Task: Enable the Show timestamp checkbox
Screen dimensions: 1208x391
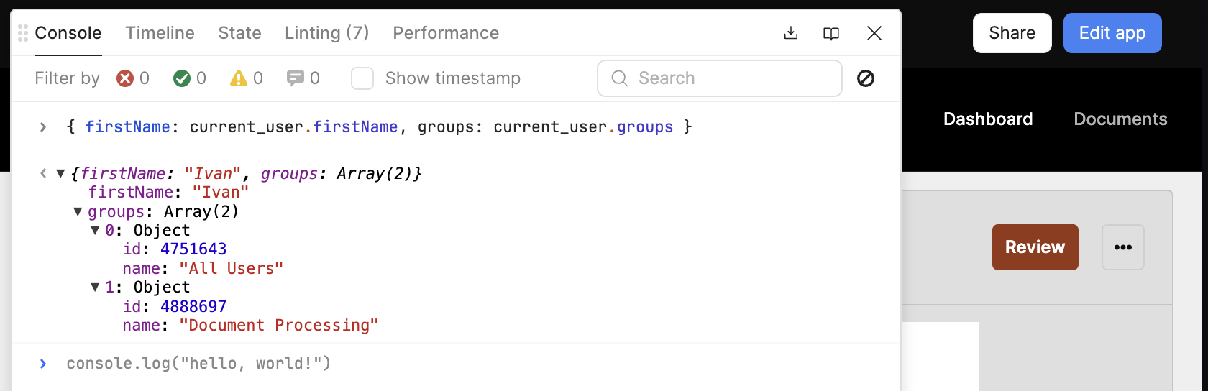Action: (362, 78)
